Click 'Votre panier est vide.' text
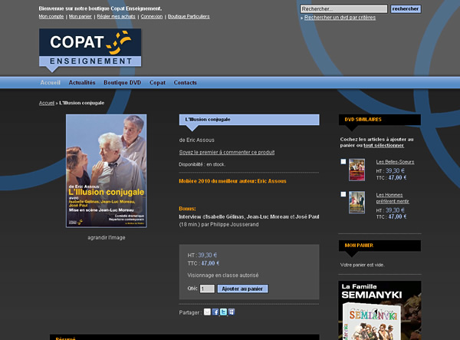This screenshot has height=340, width=460. 363,265
